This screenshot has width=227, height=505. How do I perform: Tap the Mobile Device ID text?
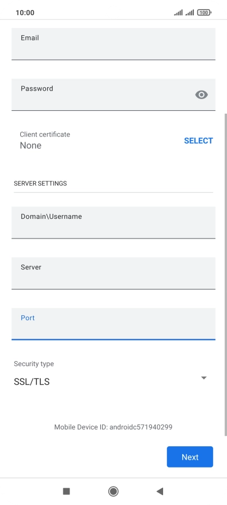pyautogui.click(x=113, y=427)
